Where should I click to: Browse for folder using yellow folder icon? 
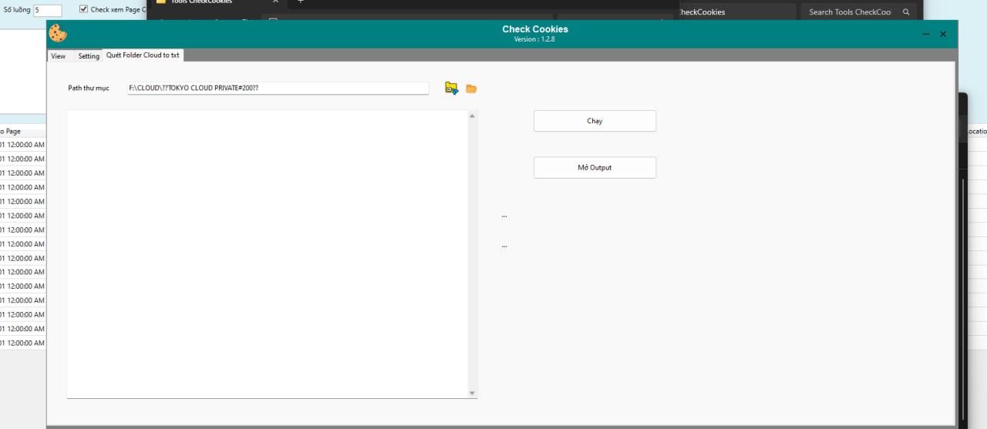[451, 89]
